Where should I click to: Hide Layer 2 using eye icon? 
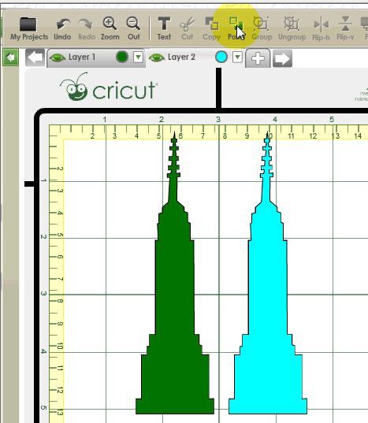(157, 58)
